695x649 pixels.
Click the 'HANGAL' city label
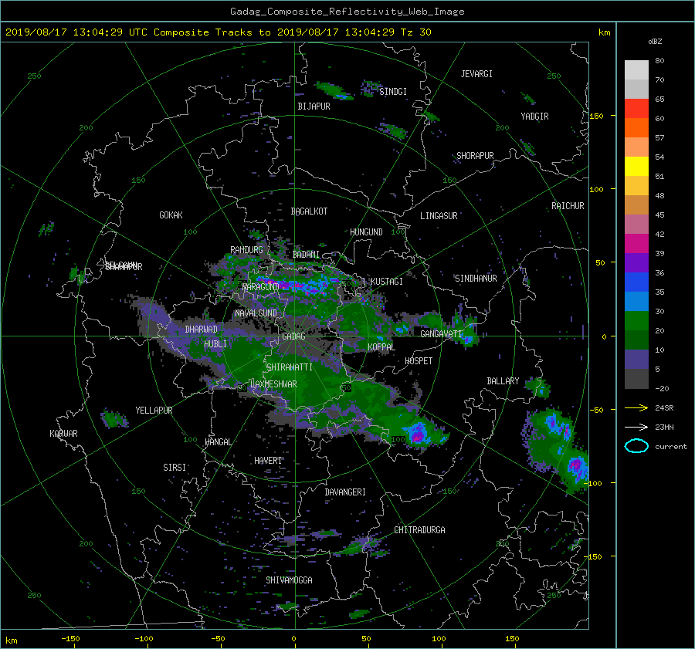[x=218, y=442]
